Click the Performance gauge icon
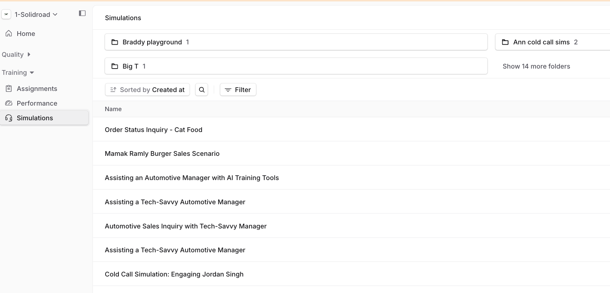The image size is (610, 293). pyautogui.click(x=9, y=103)
